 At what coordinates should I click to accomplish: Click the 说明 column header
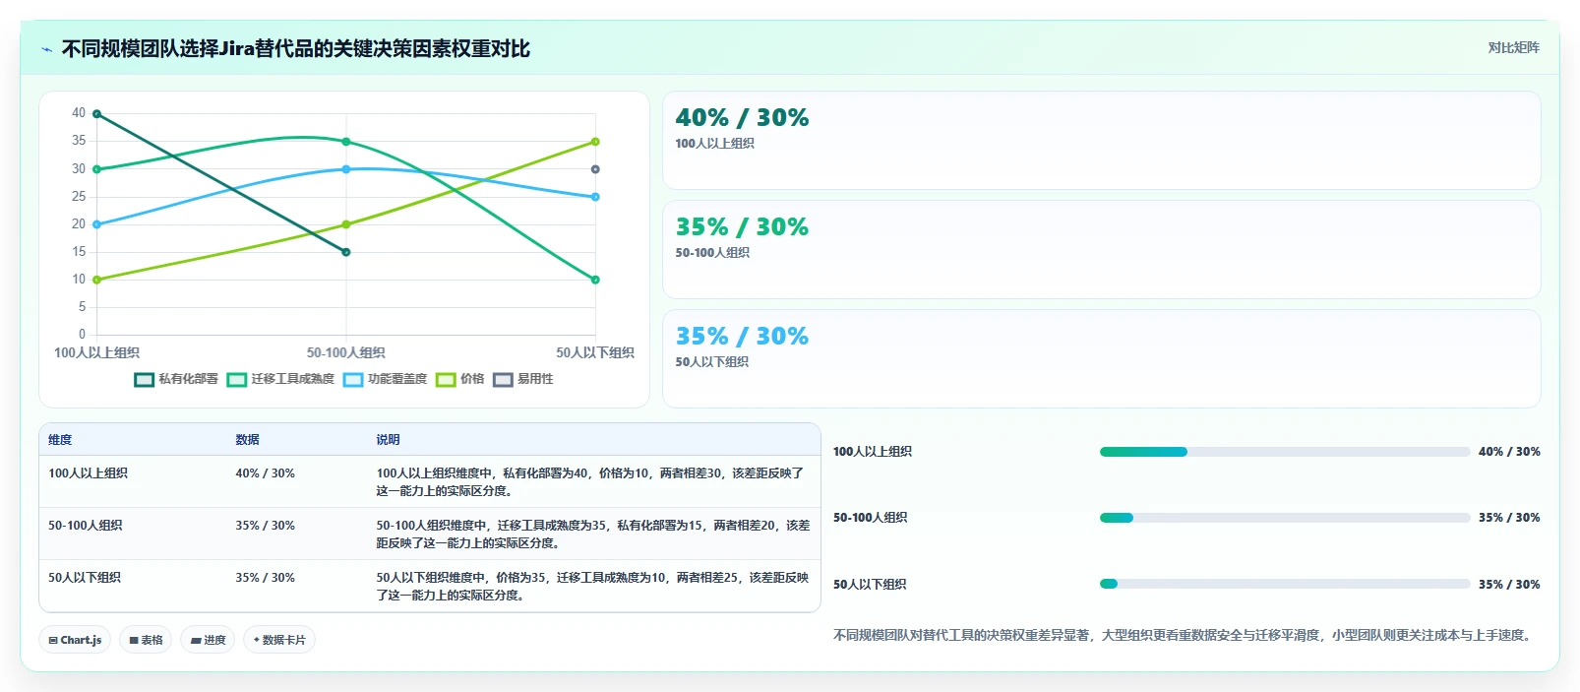pos(388,440)
